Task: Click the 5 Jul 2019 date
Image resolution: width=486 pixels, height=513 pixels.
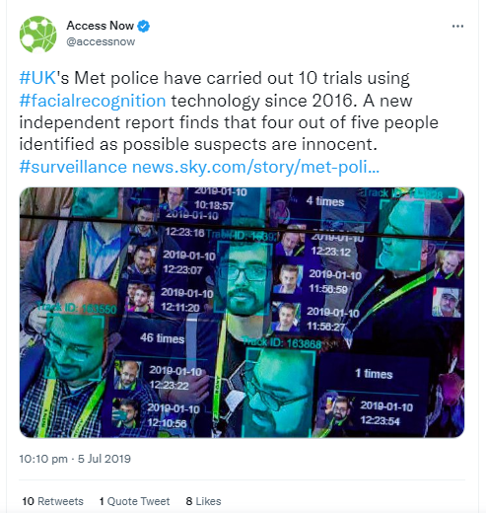Action: [104, 459]
